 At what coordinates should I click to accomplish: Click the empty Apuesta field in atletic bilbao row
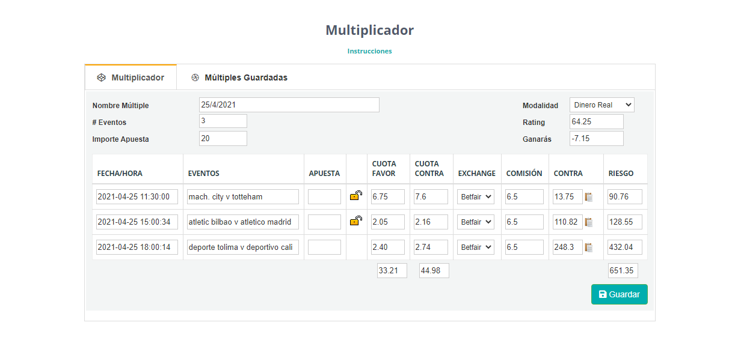324,222
